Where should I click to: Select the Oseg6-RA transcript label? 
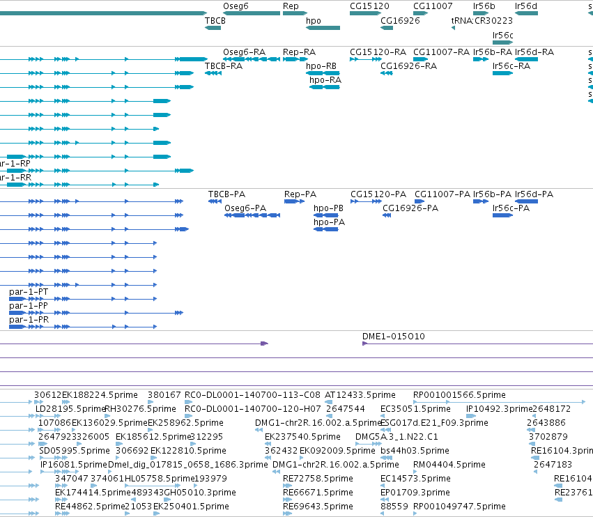244,52
